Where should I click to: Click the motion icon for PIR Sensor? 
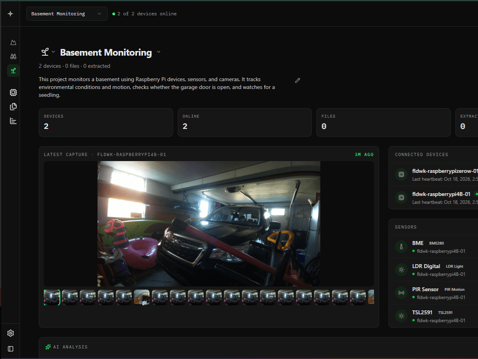401,293
